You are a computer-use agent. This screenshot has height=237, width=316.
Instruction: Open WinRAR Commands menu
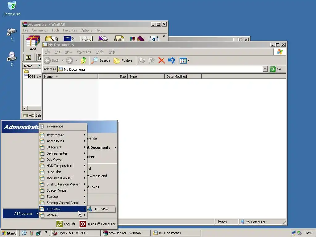click(40, 30)
